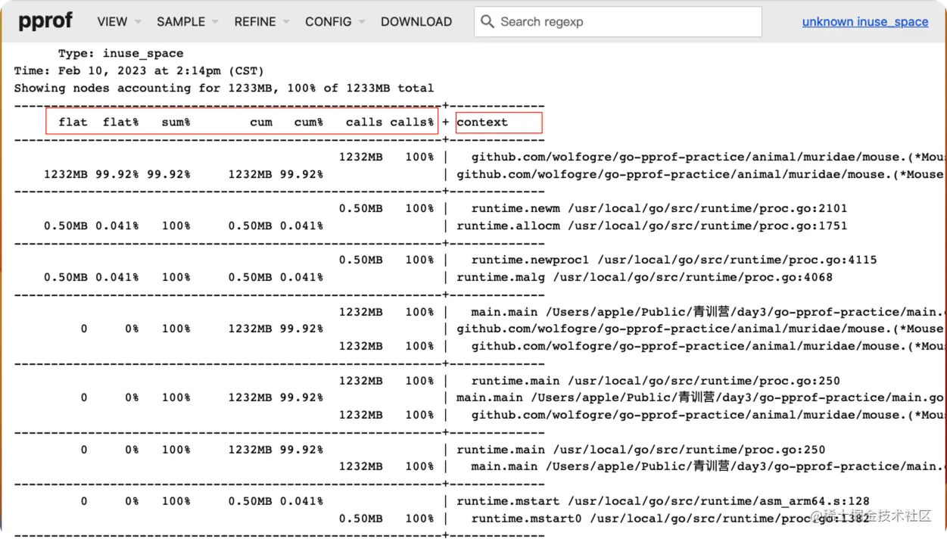Select the runtime.mstart asm_arm64.s:128 entry
This screenshot has height=539, width=947.
coord(663,501)
